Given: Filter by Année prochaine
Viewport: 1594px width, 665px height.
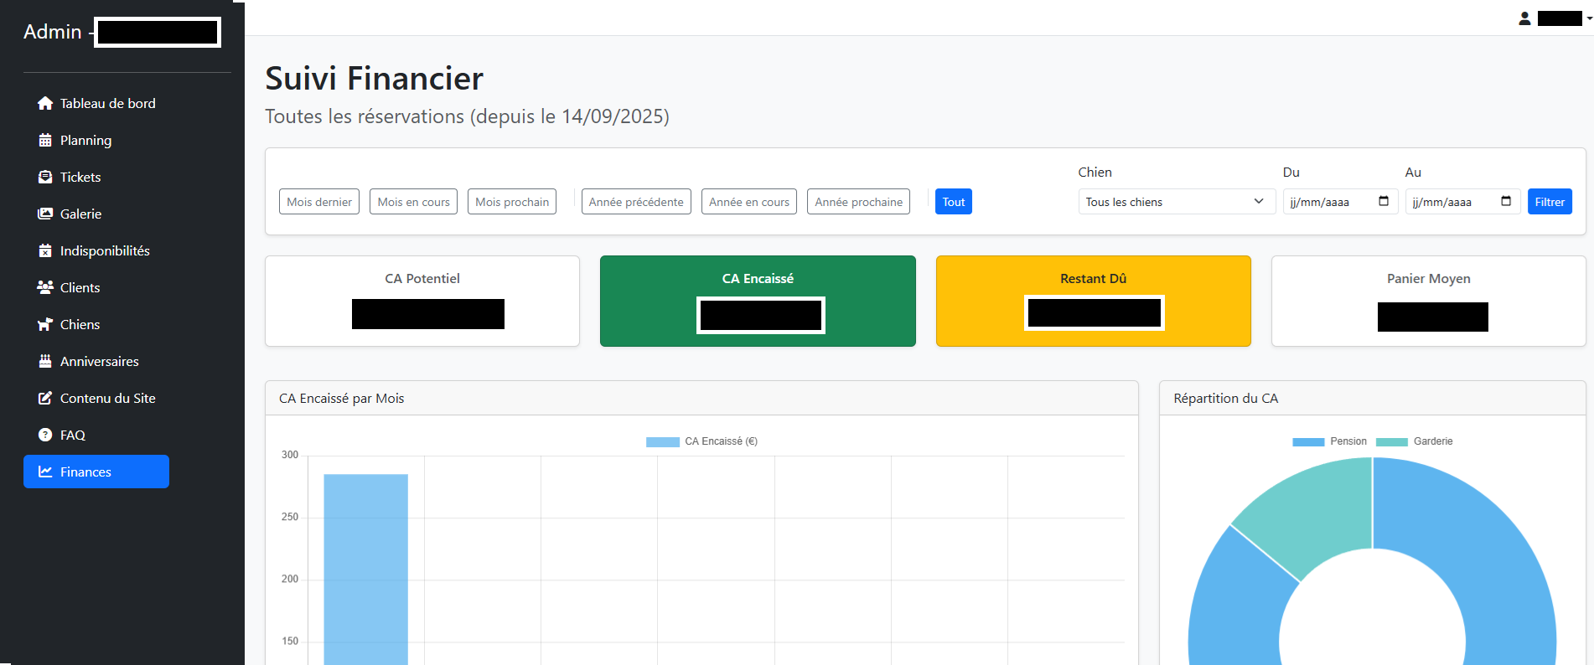Looking at the screenshot, I should point(859,202).
